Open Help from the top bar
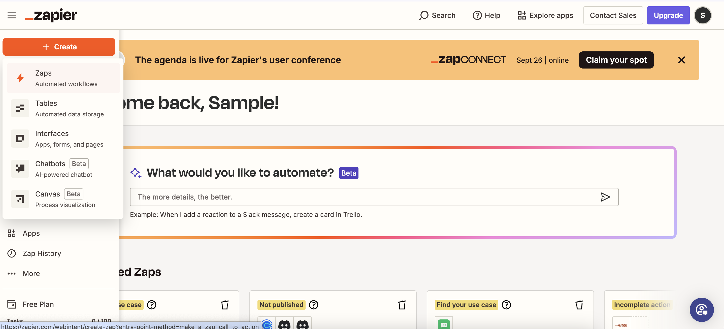 point(486,15)
